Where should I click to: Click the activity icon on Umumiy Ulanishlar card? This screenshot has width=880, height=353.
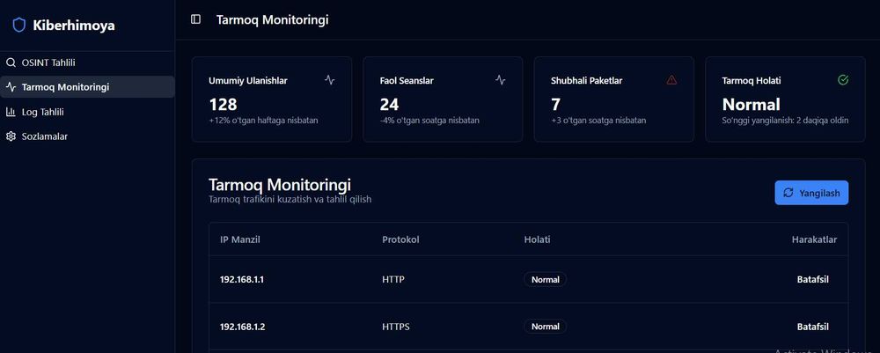(x=329, y=80)
